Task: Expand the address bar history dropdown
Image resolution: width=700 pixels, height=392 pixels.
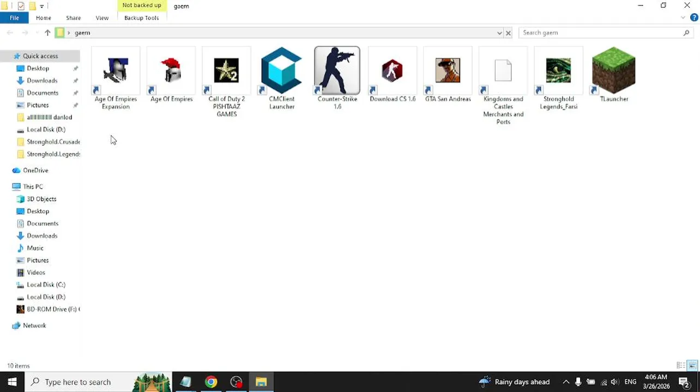Action: coord(499,33)
